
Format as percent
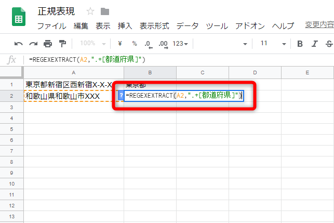tap(135, 44)
